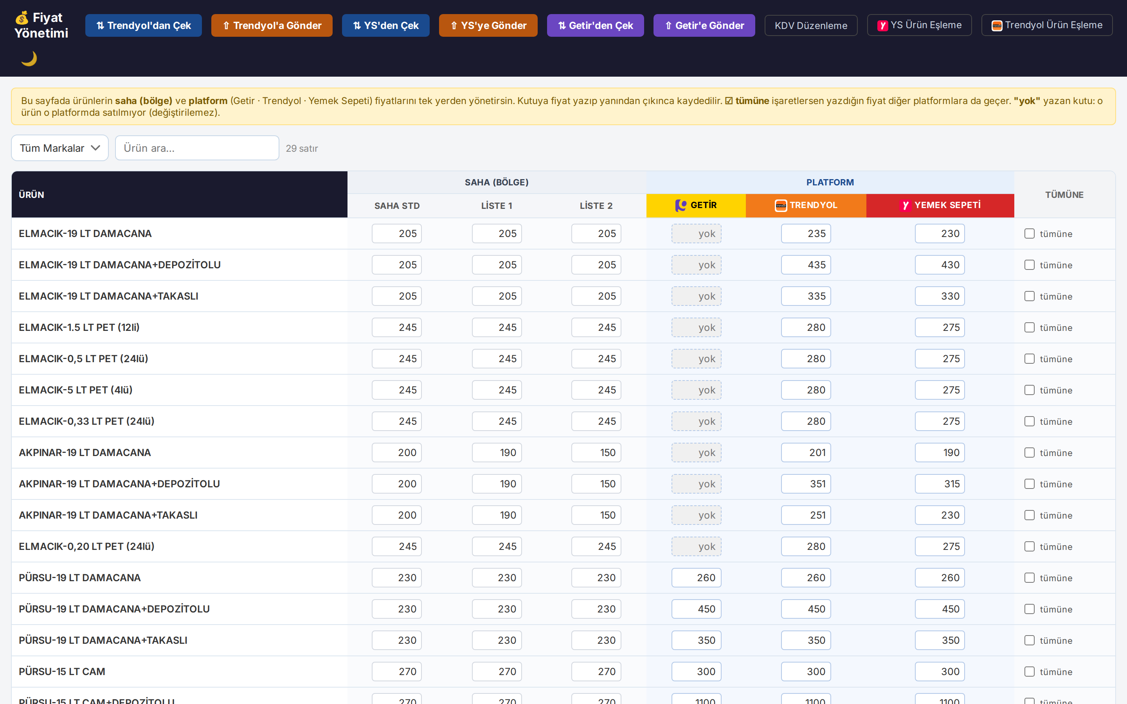The height and width of the screenshot is (704, 1127).
Task: Click the 29 satır row count
Action: click(302, 149)
